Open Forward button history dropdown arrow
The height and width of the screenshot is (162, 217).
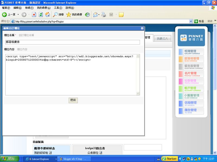(29, 14)
